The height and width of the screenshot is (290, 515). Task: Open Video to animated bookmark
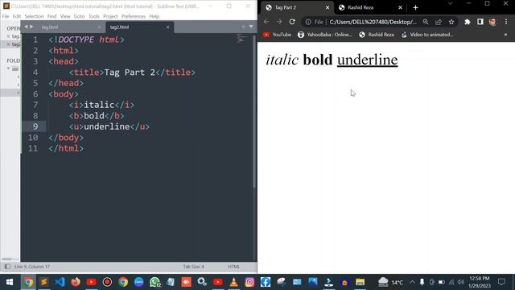(427, 35)
